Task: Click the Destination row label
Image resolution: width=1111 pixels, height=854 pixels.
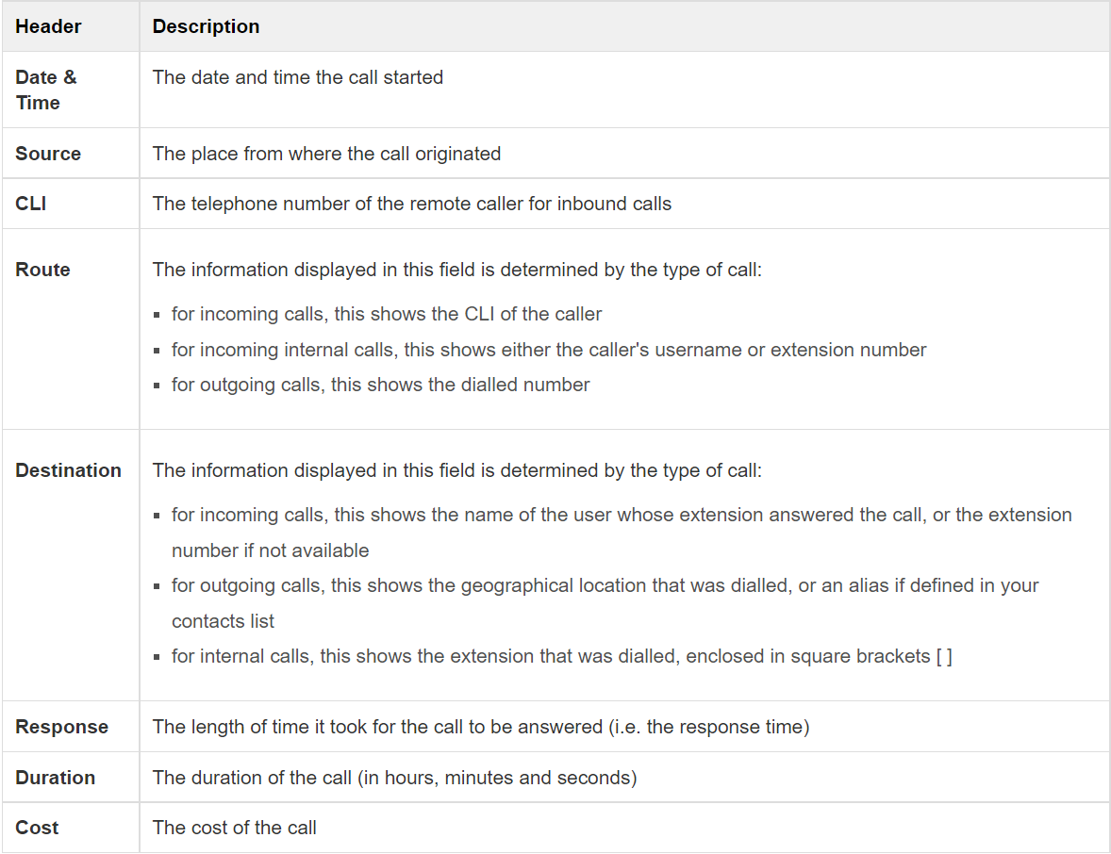Action: click(x=68, y=470)
